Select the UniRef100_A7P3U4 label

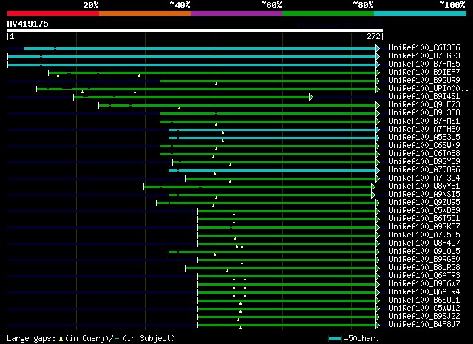pyautogui.click(x=424, y=178)
